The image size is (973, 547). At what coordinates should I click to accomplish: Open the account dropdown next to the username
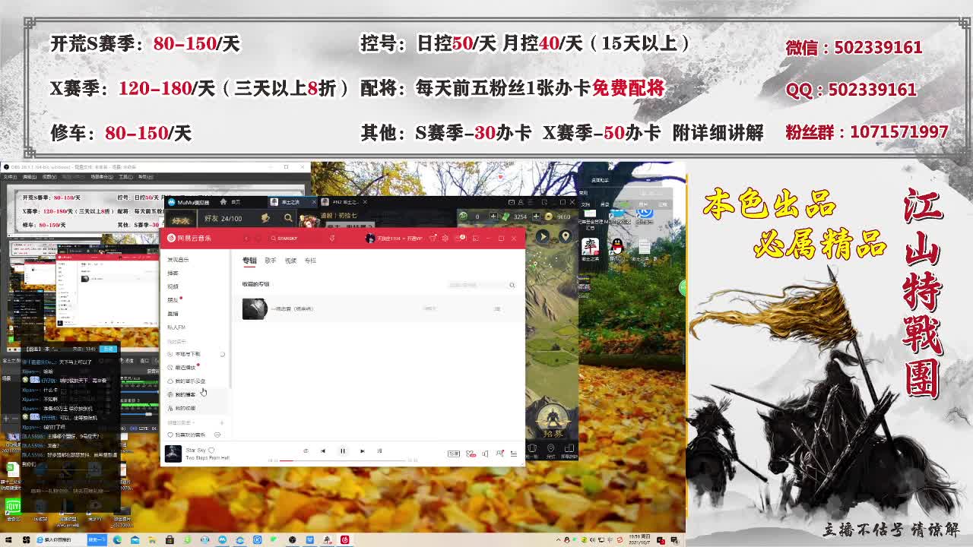[403, 238]
